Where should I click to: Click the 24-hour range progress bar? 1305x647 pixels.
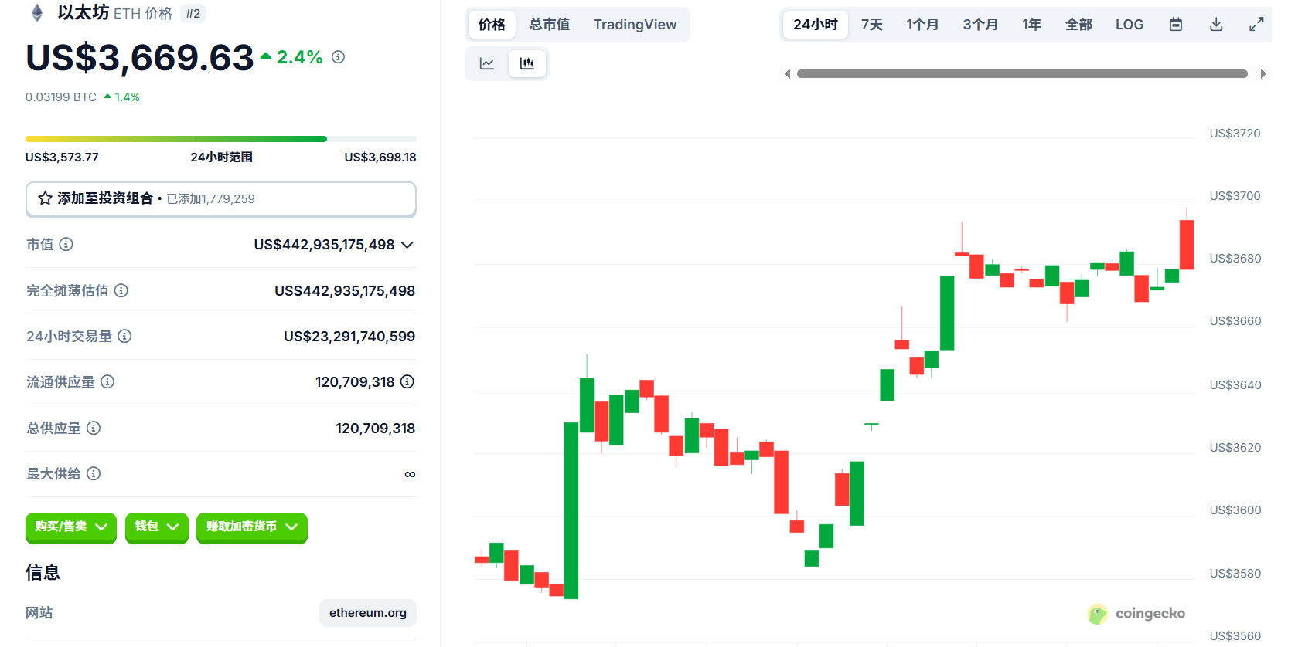(221, 139)
